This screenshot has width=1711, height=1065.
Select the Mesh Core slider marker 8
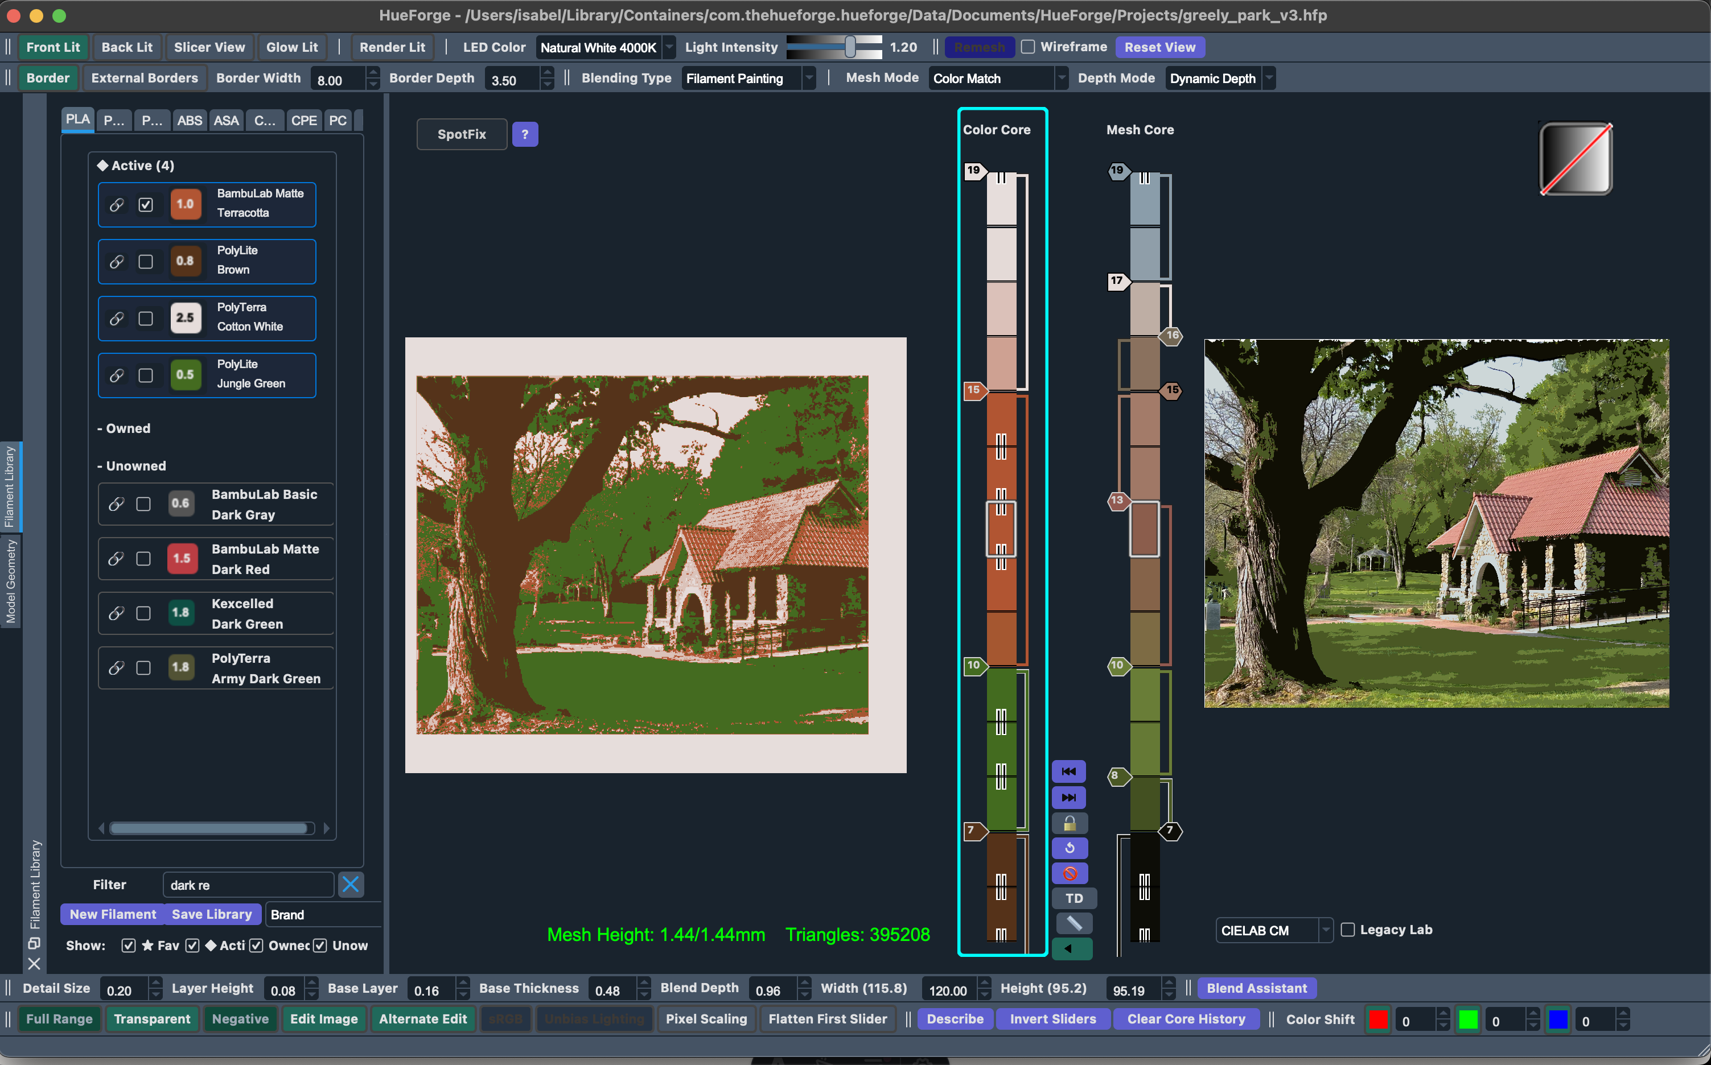coord(1118,776)
